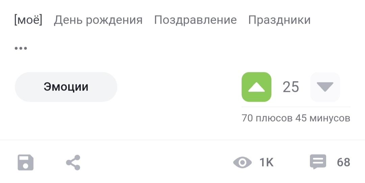Click the post rating number 25

click(291, 87)
